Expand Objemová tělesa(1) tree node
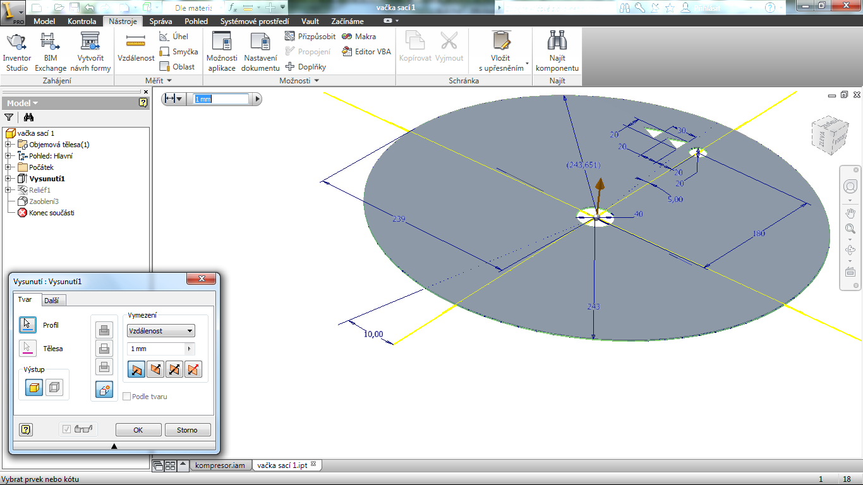This screenshot has width=863, height=485. tap(8, 145)
